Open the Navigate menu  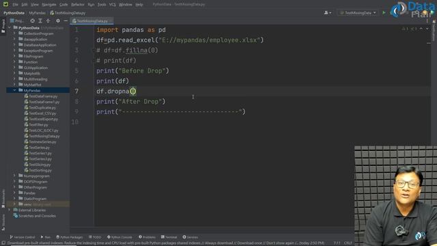pyautogui.click(x=48, y=5)
